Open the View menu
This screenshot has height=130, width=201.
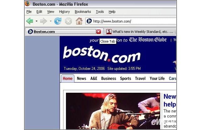coord(51,12)
